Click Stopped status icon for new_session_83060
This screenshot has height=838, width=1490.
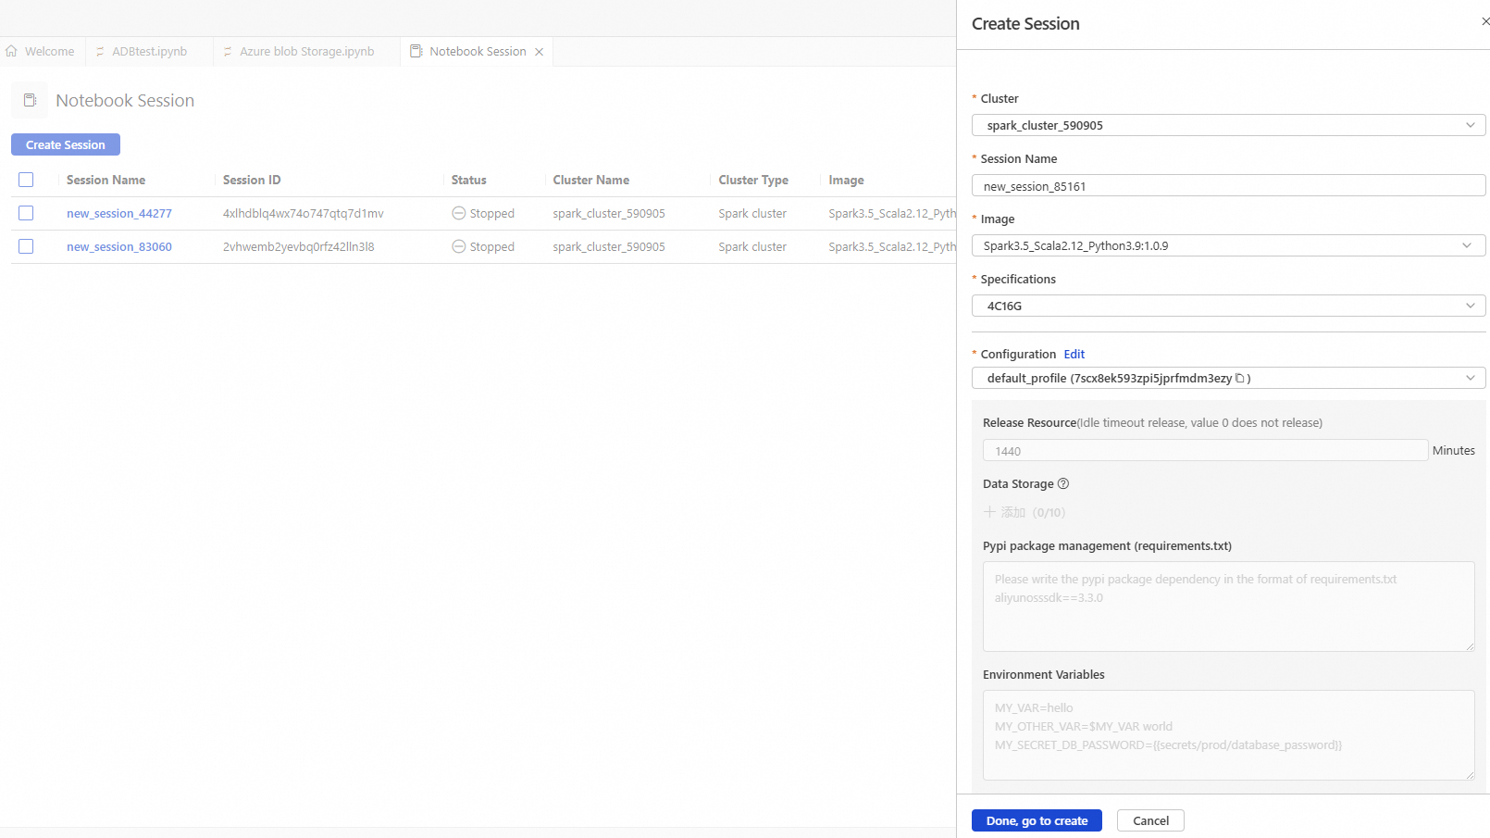click(458, 246)
